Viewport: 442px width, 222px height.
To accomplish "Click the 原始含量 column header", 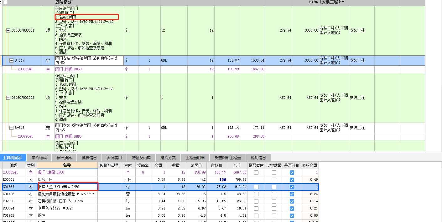I will (309, 165).
